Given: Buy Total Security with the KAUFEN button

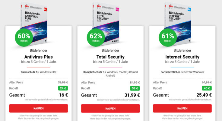Looking at the screenshot, I should coord(110,109).
